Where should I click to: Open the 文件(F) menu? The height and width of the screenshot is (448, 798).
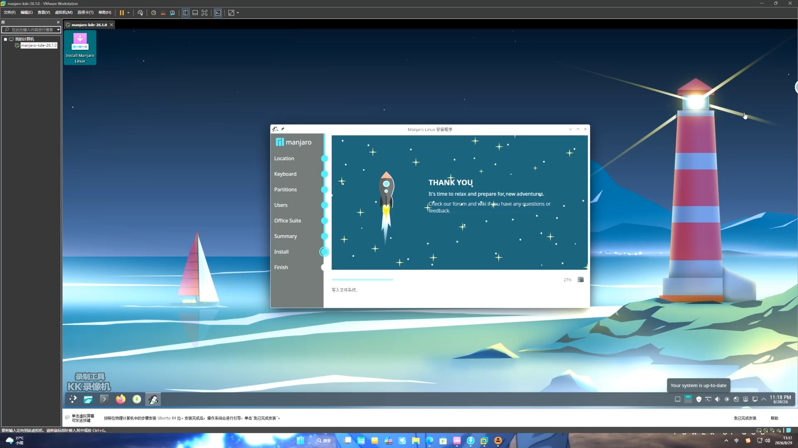click(x=10, y=12)
